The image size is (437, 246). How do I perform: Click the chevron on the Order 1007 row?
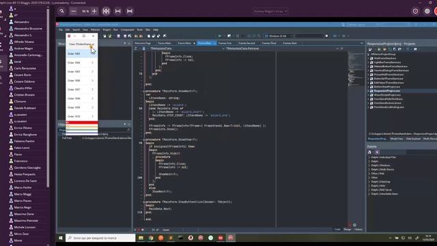93,90
